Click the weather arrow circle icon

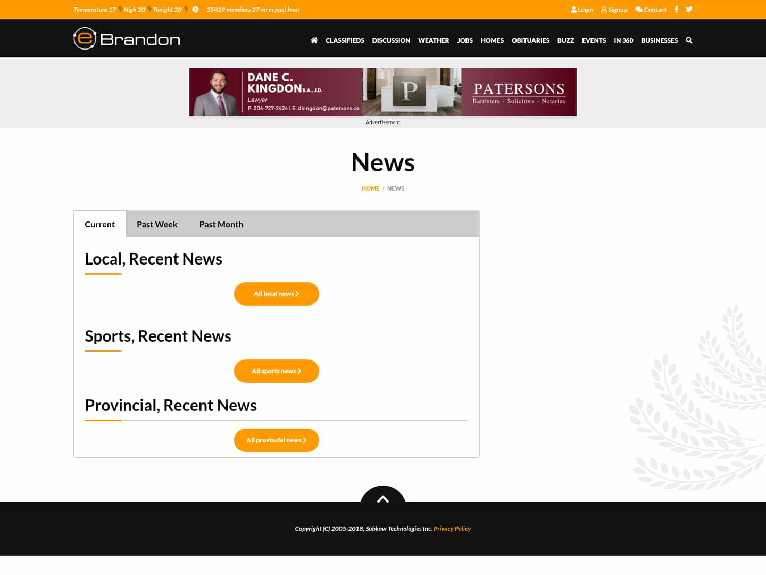click(195, 9)
